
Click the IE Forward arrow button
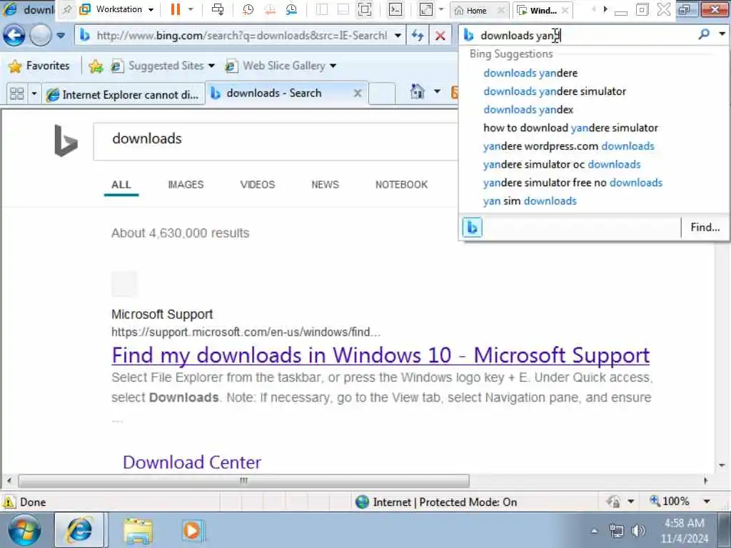click(x=41, y=36)
